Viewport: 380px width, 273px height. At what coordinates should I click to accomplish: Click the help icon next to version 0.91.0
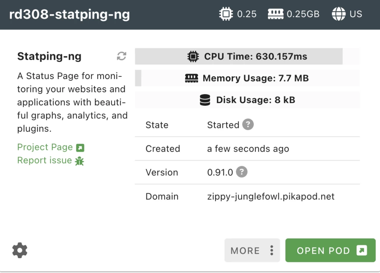point(242,172)
